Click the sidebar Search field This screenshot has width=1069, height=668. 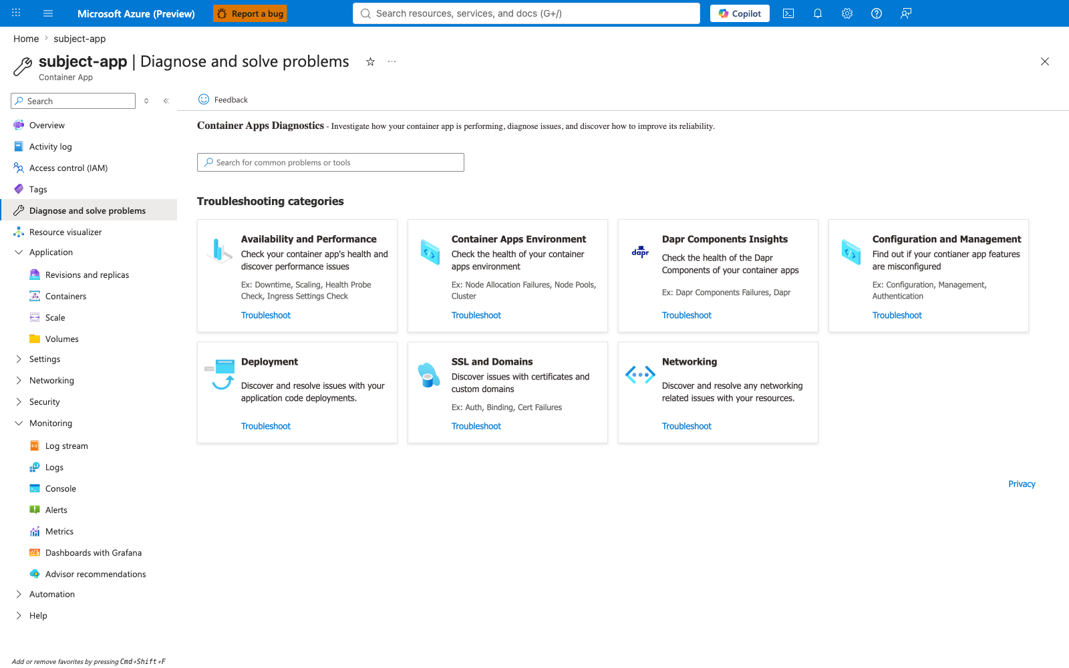click(x=73, y=101)
